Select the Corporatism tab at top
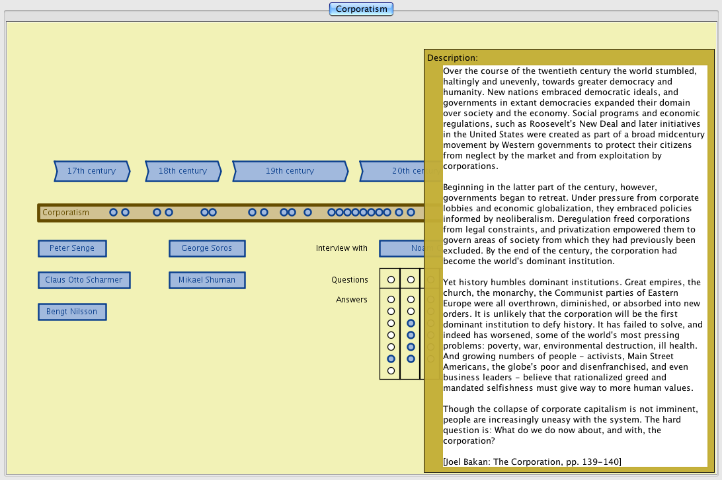Viewport: 722px width, 480px height. (361, 9)
